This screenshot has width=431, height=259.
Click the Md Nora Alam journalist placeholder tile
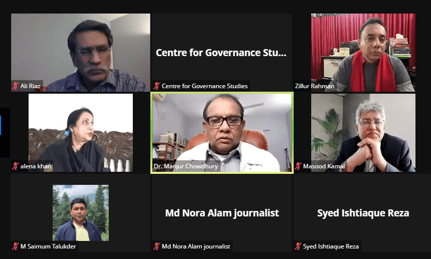[x=222, y=213]
